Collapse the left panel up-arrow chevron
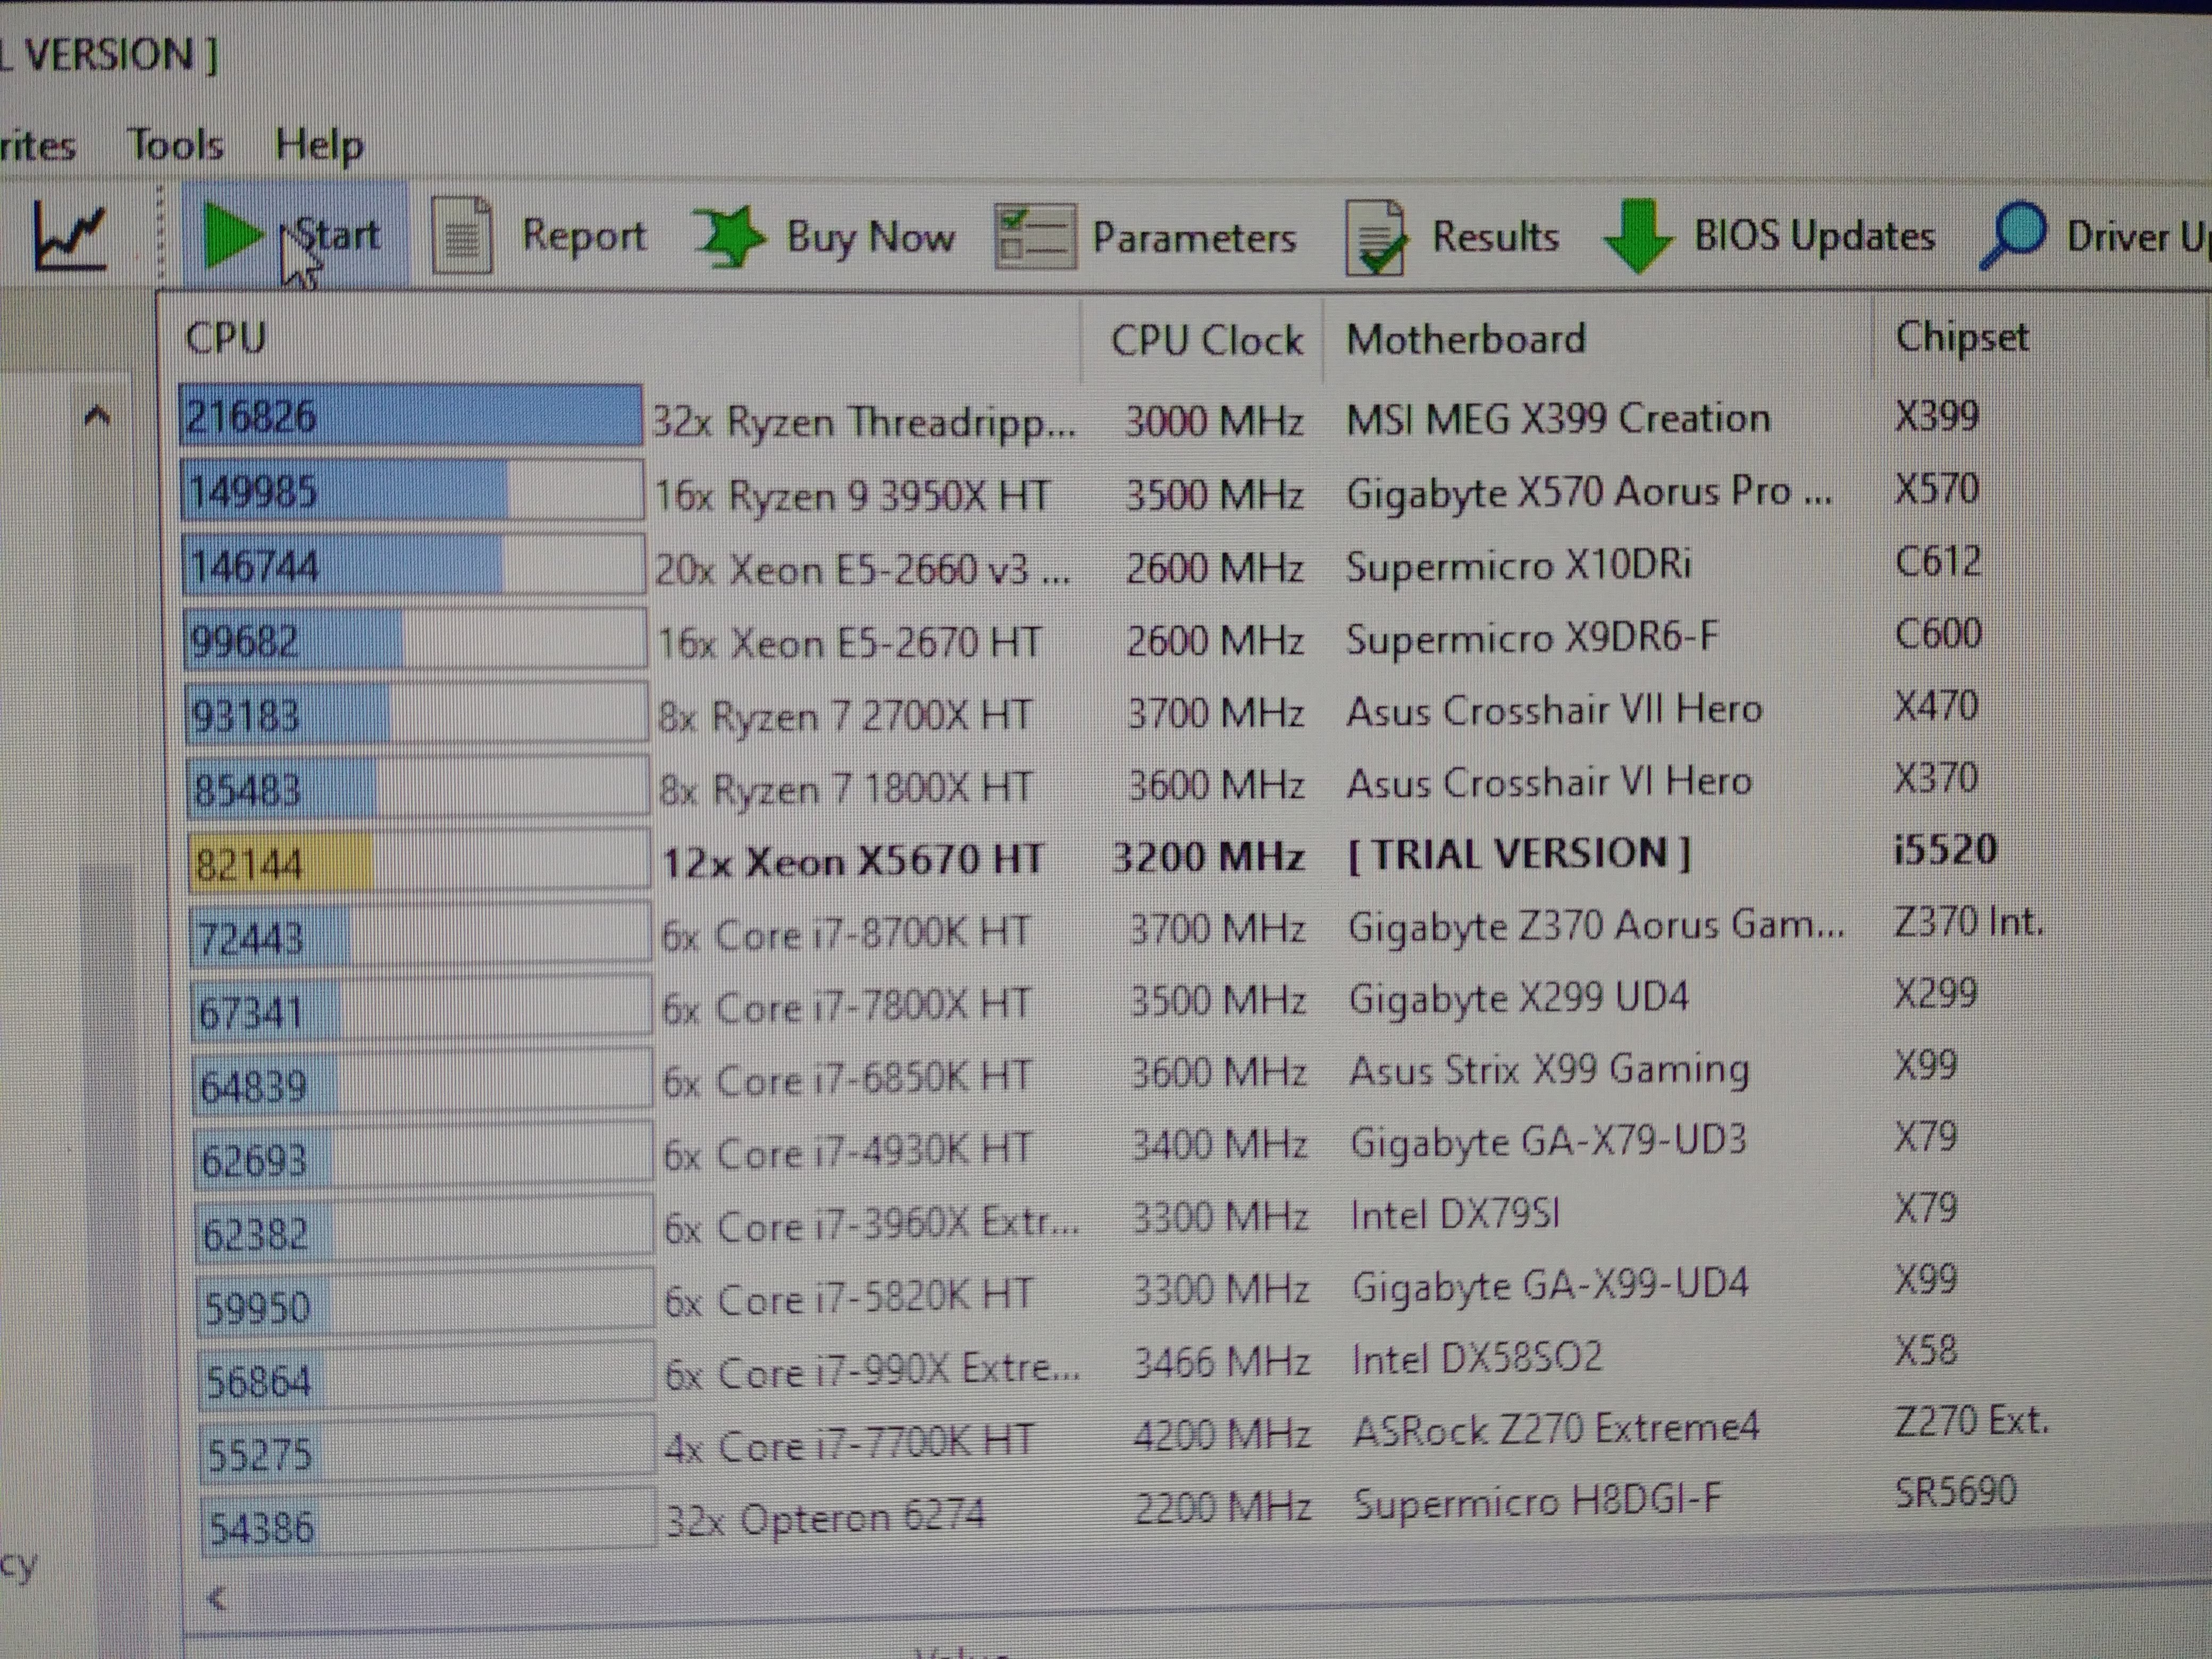 (x=97, y=415)
